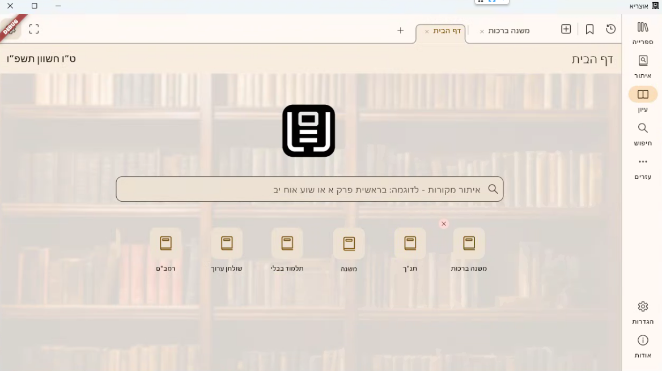The image size is (662, 371).
Task: Open the ספרייה (Library) sidebar icon
Action: coord(643,27)
